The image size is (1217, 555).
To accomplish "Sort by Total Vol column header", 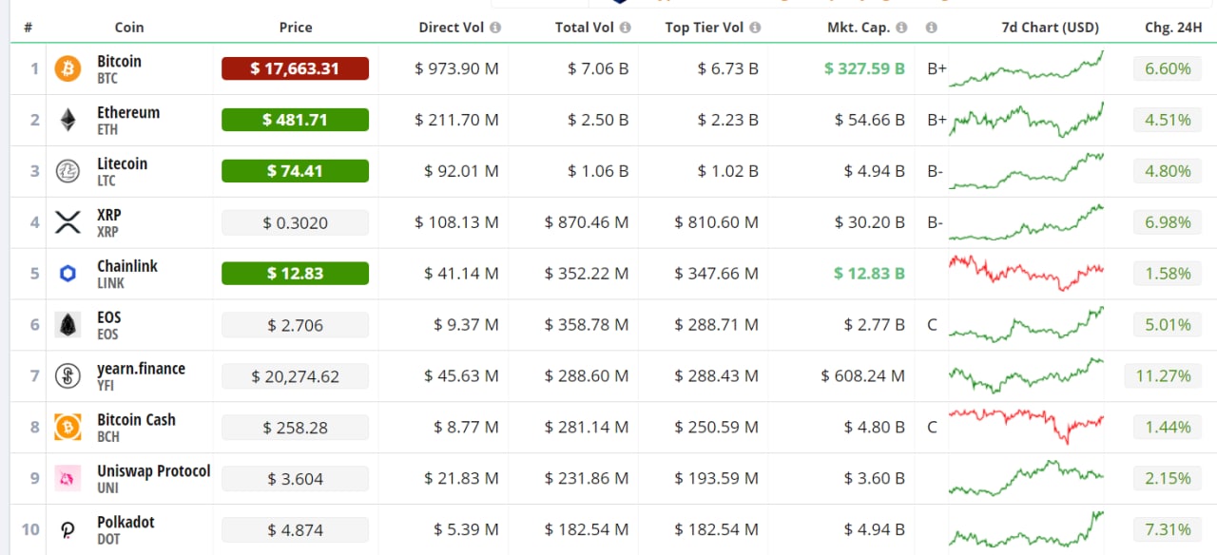I will click(x=585, y=28).
